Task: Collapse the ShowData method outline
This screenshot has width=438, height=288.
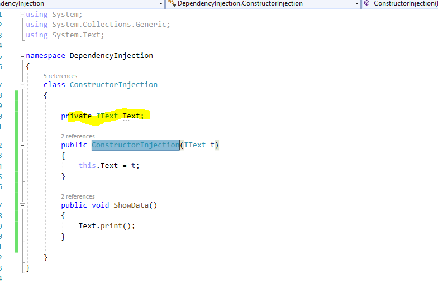Action: (22, 205)
